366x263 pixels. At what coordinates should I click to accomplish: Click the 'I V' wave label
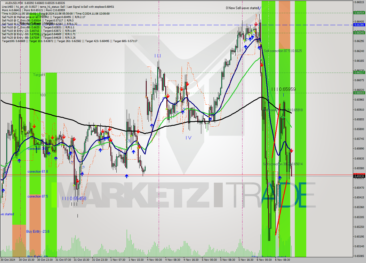pyautogui.click(x=188, y=138)
